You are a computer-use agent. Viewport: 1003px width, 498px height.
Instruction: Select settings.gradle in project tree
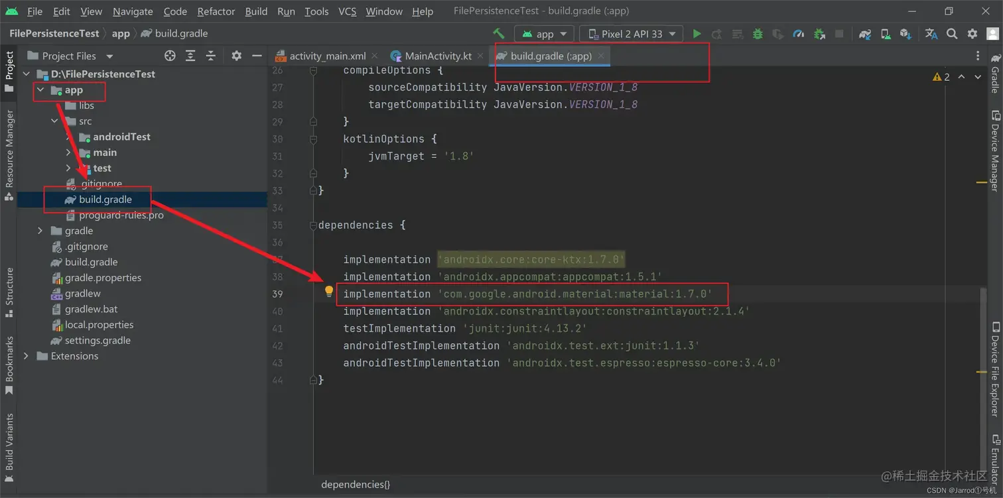click(98, 340)
